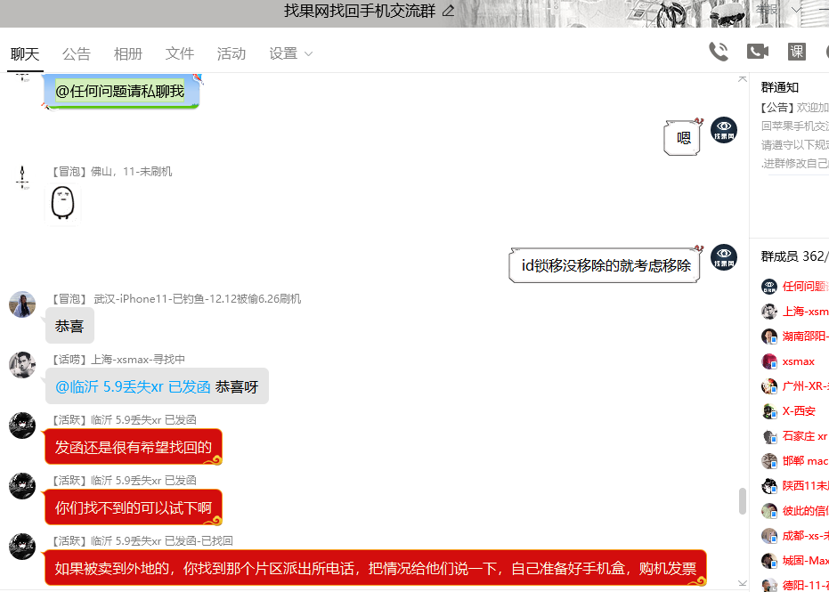Select member 陕西11未 in member list
The height and width of the screenshot is (592, 829).
pyautogui.click(x=794, y=486)
